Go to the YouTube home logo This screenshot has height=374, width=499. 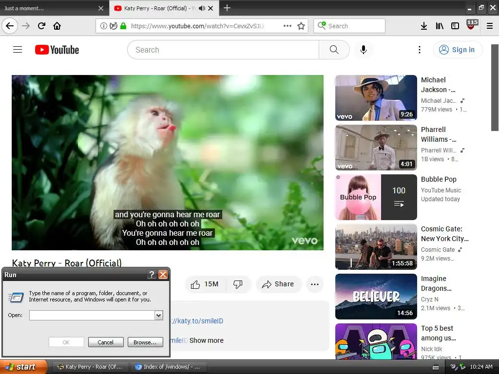[x=57, y=50]
